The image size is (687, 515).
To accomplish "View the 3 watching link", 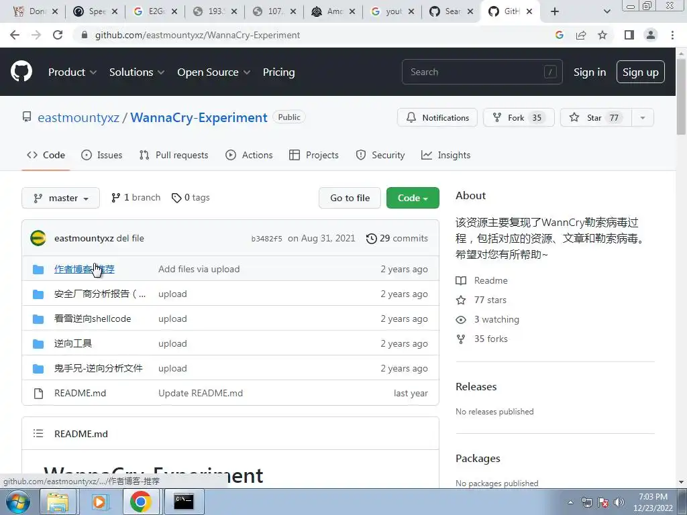I will (x=487, y=319).
